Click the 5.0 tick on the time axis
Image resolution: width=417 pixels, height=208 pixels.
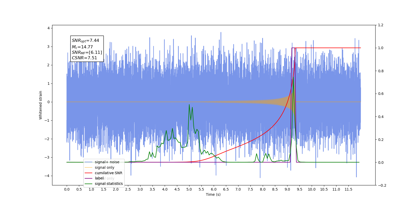(189, 189)
